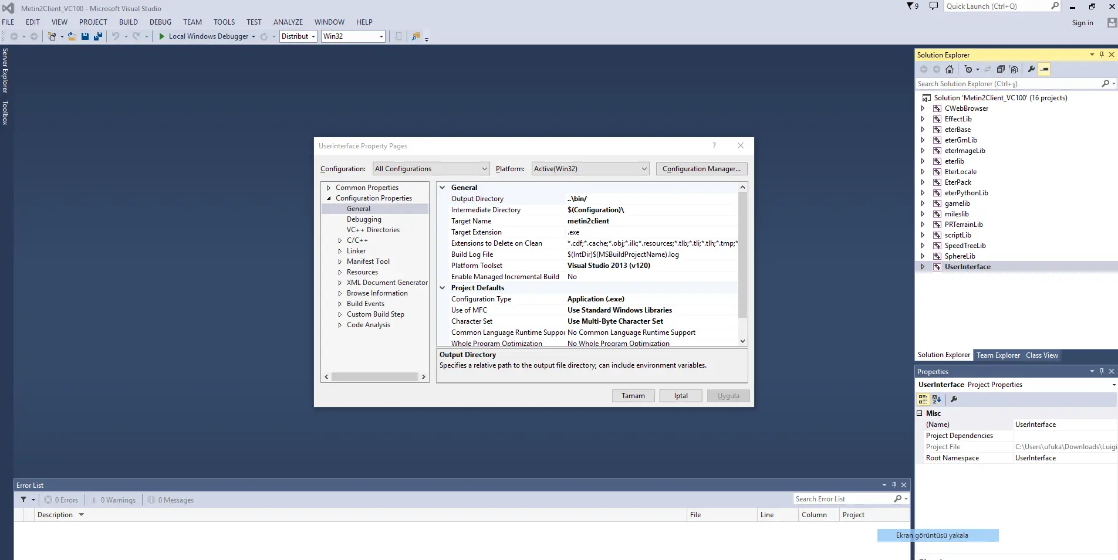Click the wrench icon in Solution Explorer toolbar
This screenshot has height=560, width=1118.
[x=1031, y=69]
